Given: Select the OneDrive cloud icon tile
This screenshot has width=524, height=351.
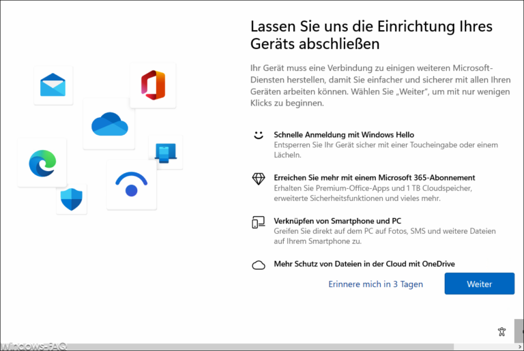Looking at the screenshot, I should pos(109,124).
